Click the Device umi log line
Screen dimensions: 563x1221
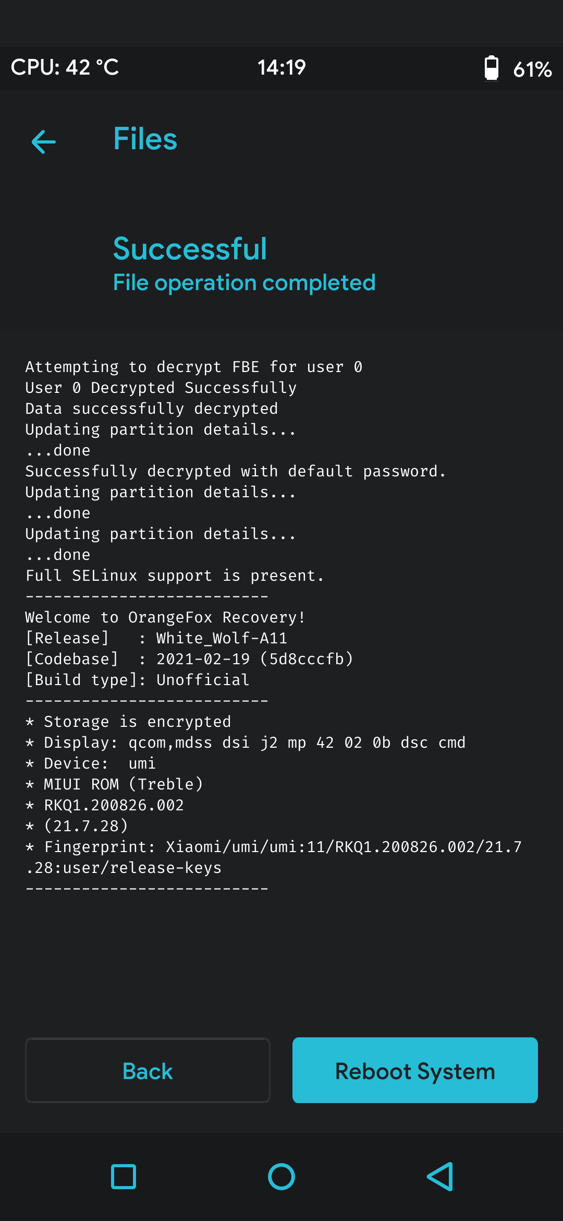91,763
